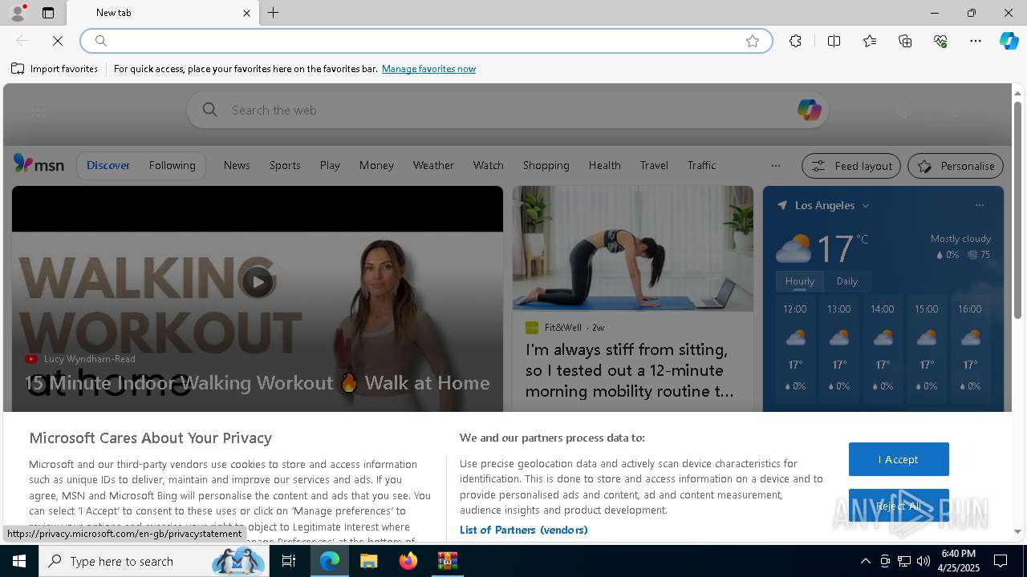1027x577 pixels.
Task: Select the Hourly forecast tab
Action: tap(799, 281)
